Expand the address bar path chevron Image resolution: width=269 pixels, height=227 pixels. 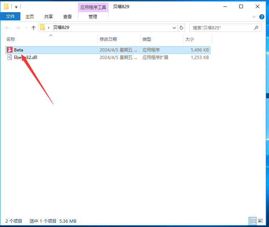point(49,28)
